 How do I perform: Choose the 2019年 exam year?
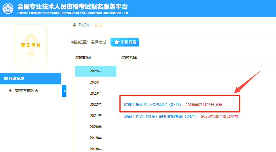(96, 138)
